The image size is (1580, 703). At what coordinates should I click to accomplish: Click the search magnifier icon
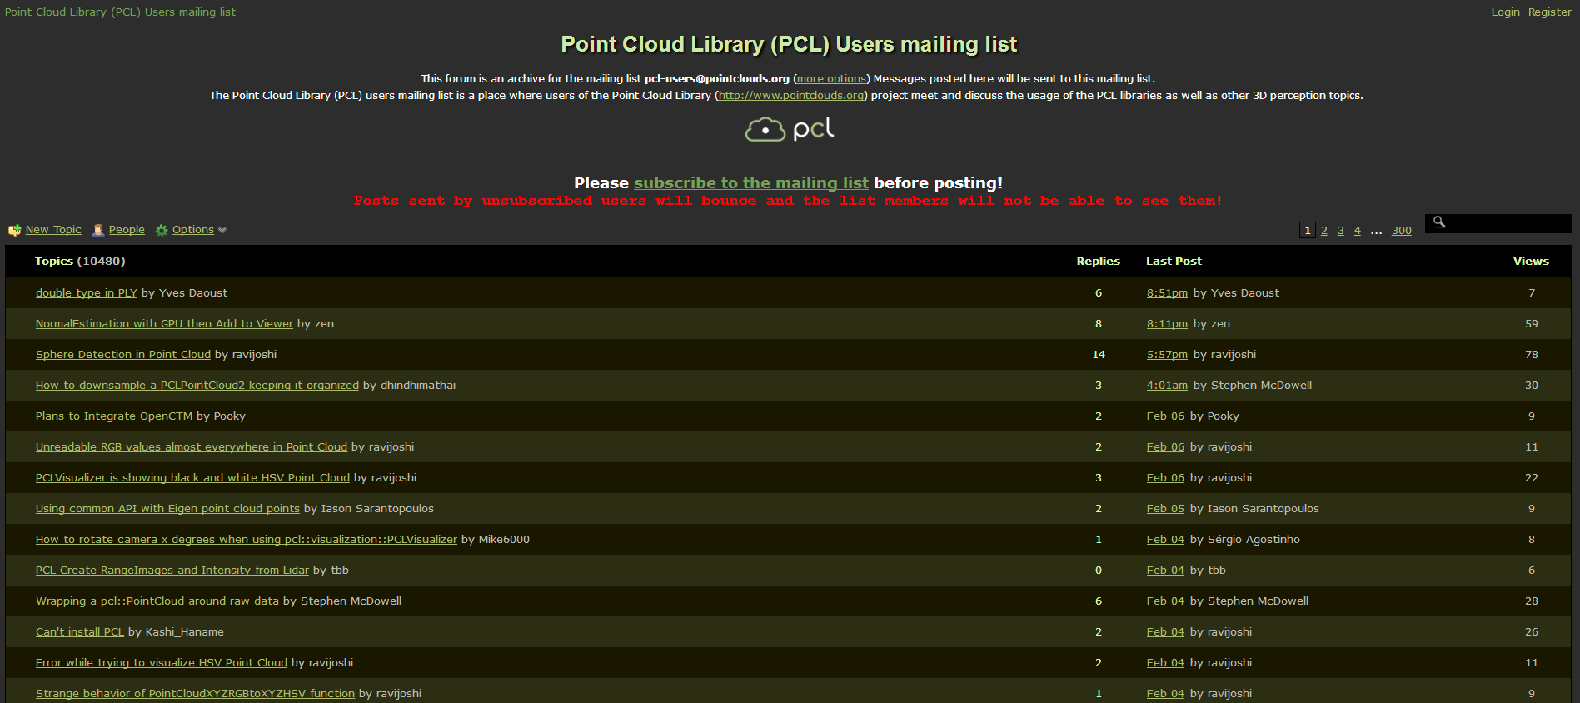coord(1439,222)
